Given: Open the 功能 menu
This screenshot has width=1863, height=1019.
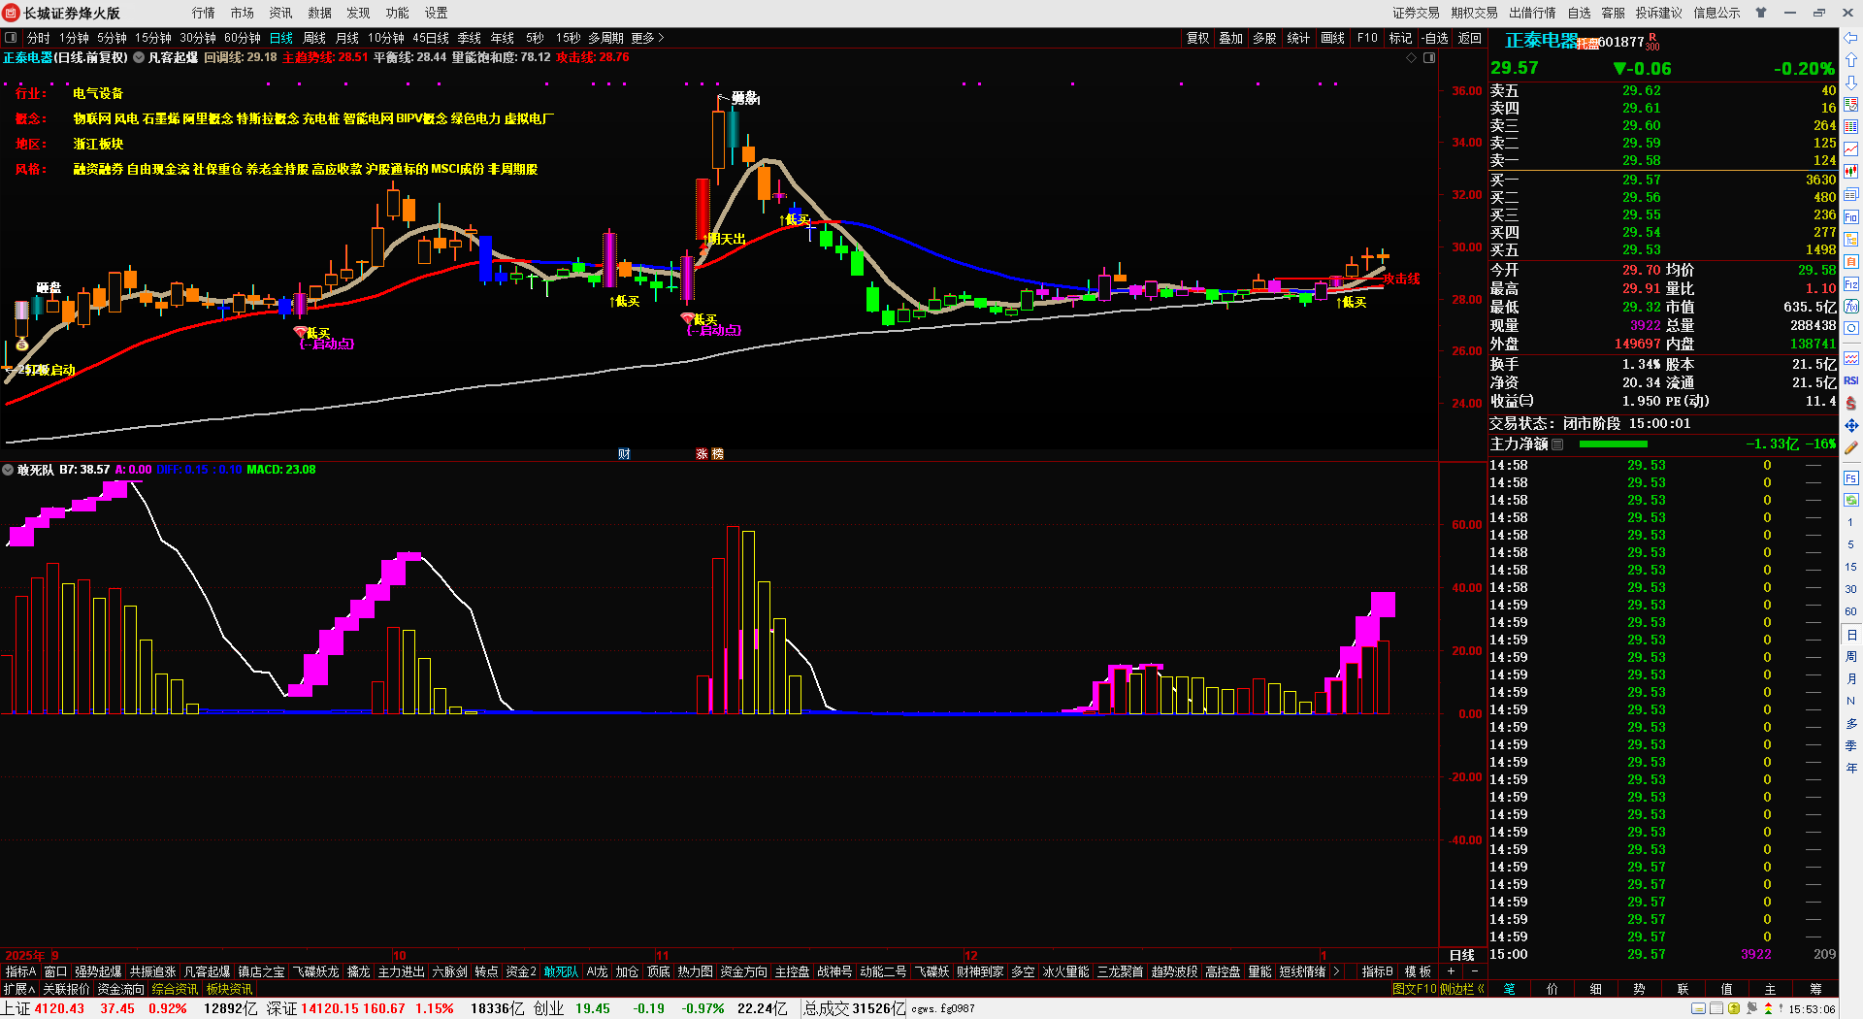Looking at the screenshot, I should (398, 13).
